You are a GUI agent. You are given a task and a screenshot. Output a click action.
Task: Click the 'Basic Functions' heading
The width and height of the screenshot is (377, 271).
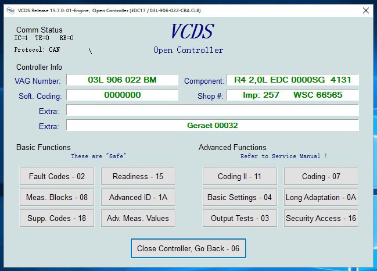tap(44, 147)
